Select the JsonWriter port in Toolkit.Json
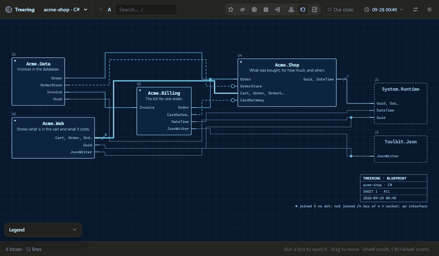439x256 pixels. tap(388, 156)
